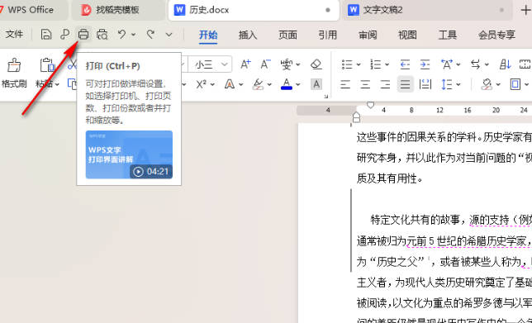
Task: Click the Undo arrow icon
Action: pyautogui.click(x=121, y=34)
